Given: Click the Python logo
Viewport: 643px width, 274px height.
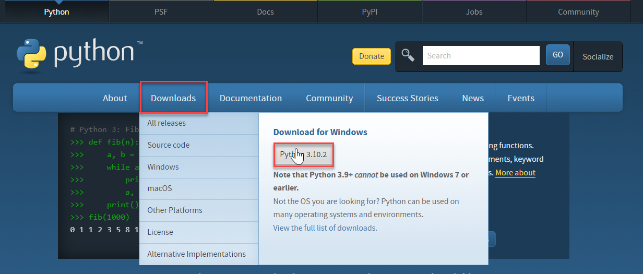Looking at the screenshot, I should pyautogui.click(x=79, y=54).
